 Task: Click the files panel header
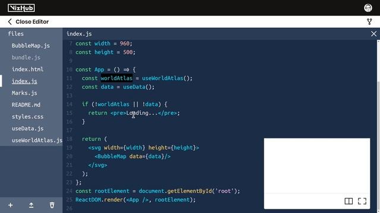(x=16, y=34)
